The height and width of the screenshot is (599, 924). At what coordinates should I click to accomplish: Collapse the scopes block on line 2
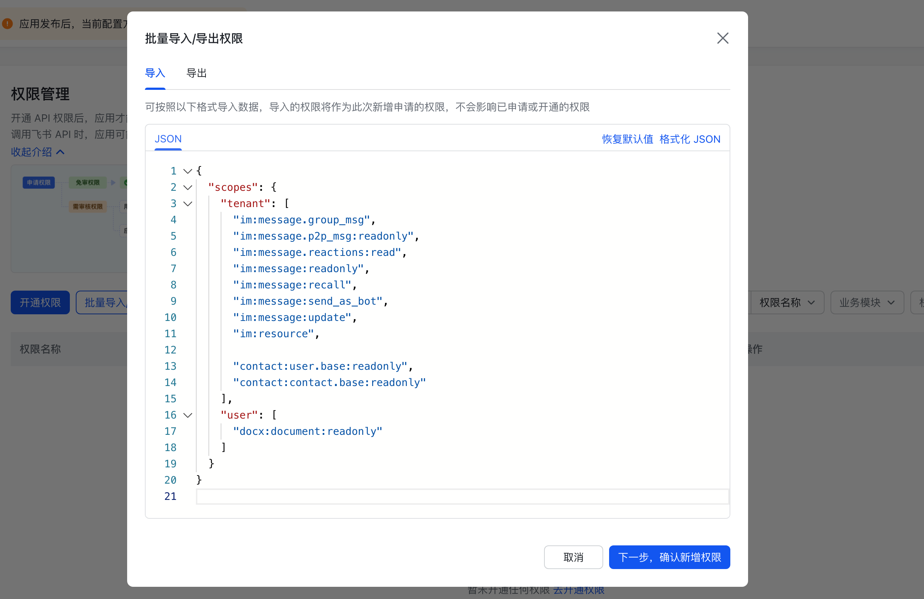pyautogui.click(x=188, y=187)
